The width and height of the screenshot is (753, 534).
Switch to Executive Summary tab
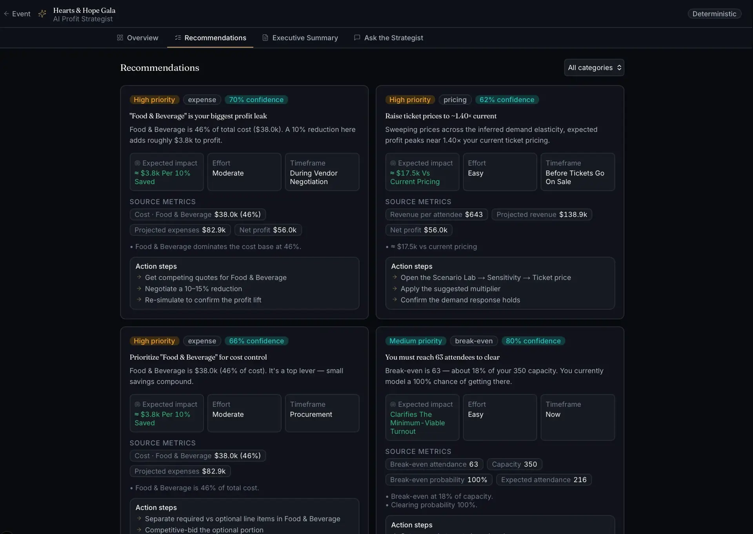click(300, 38)
